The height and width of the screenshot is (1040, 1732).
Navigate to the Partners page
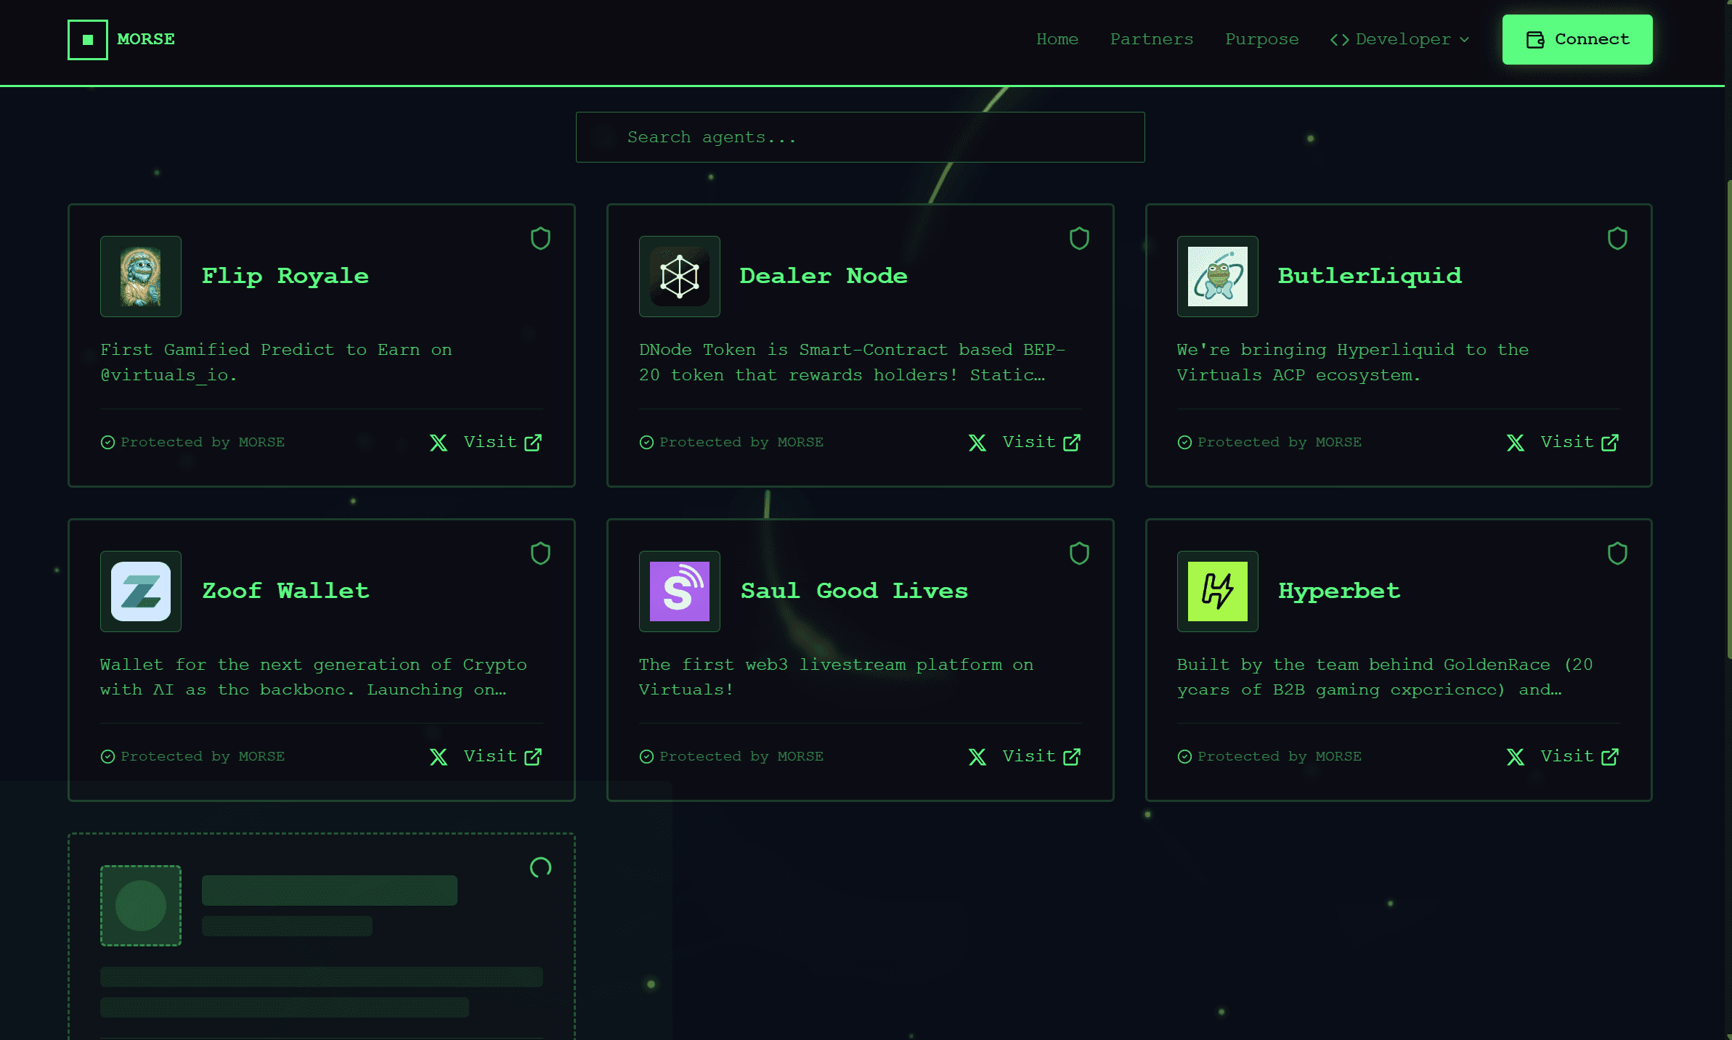click(1152, 39)
